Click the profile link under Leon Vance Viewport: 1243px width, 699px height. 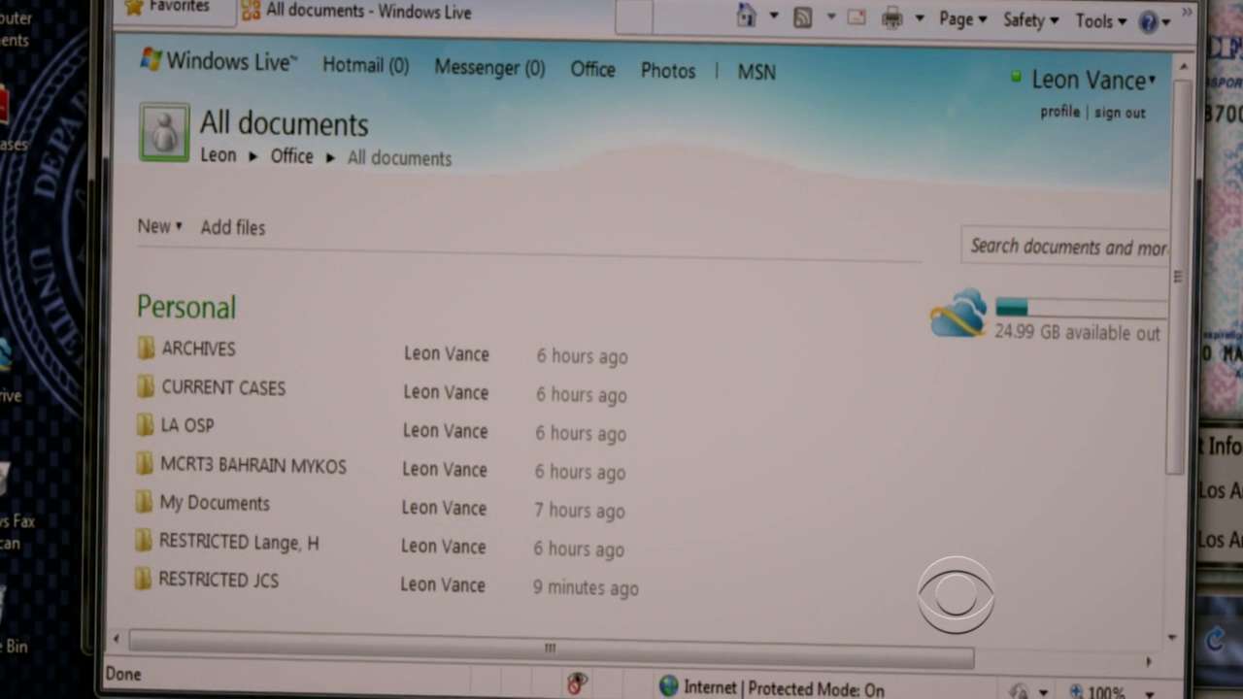click(1059, 112)
